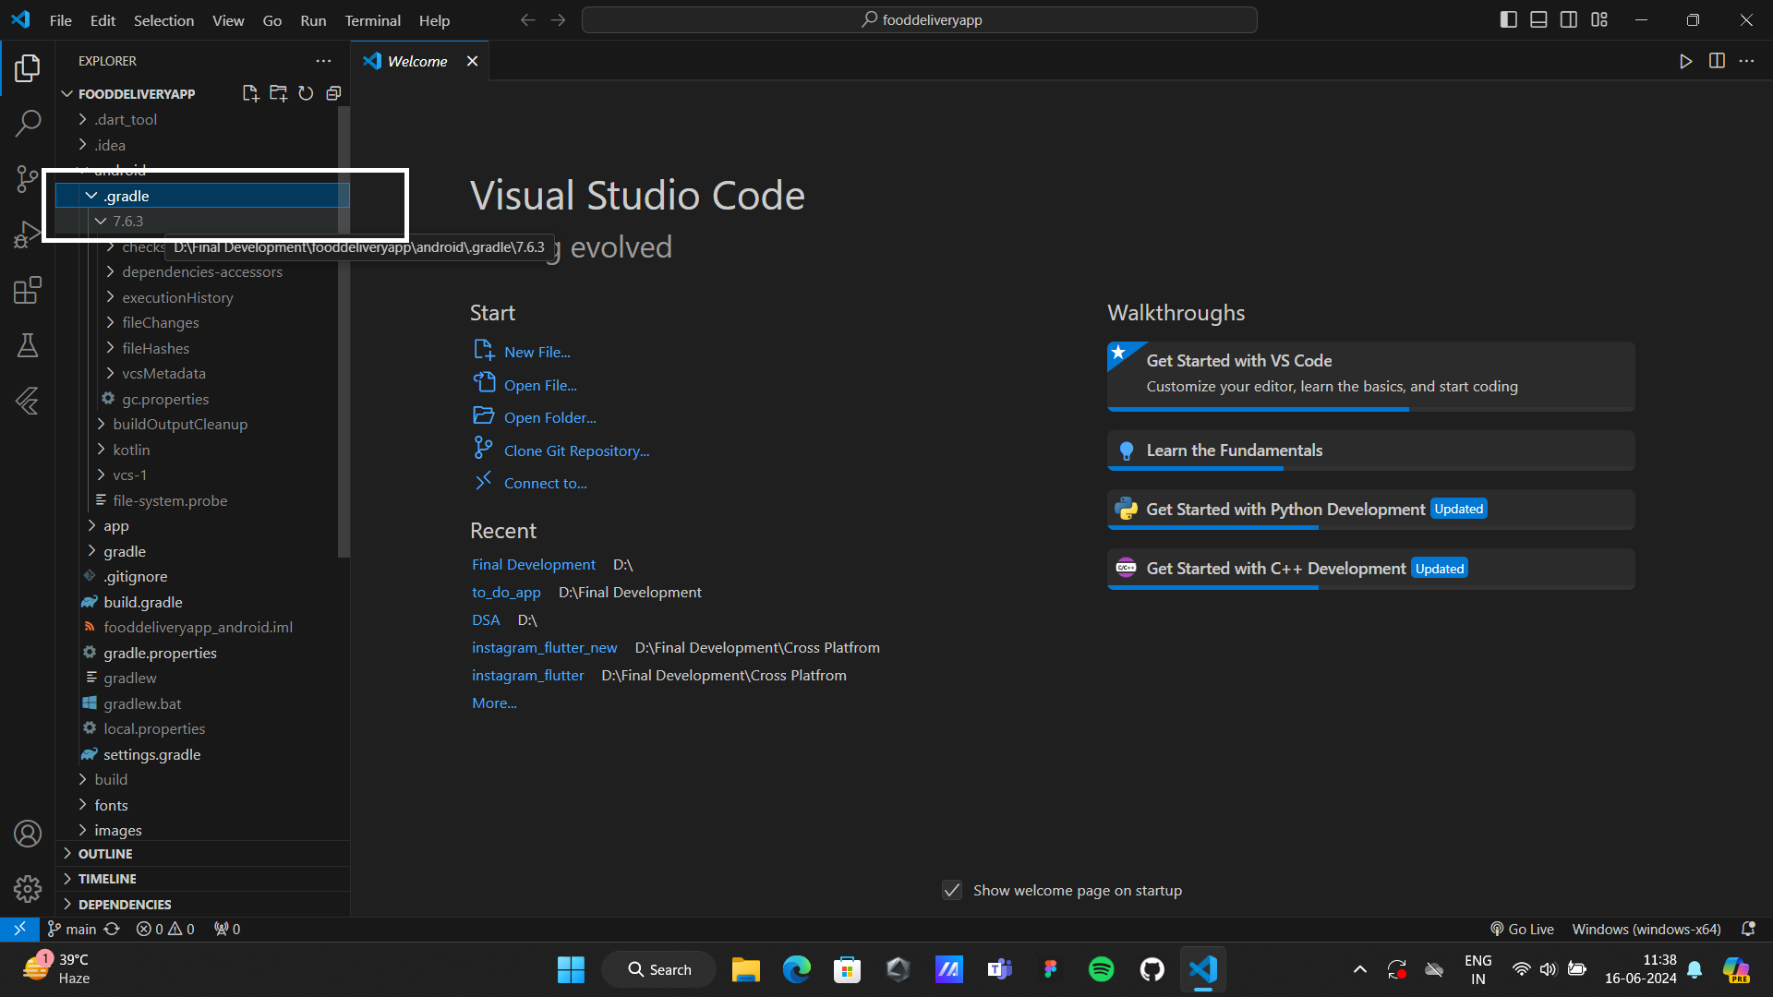Image resolution: width=1773 pixels, height=997 pixels.
Task: Click Go Live in status bar
Action: pos(1522,929)
